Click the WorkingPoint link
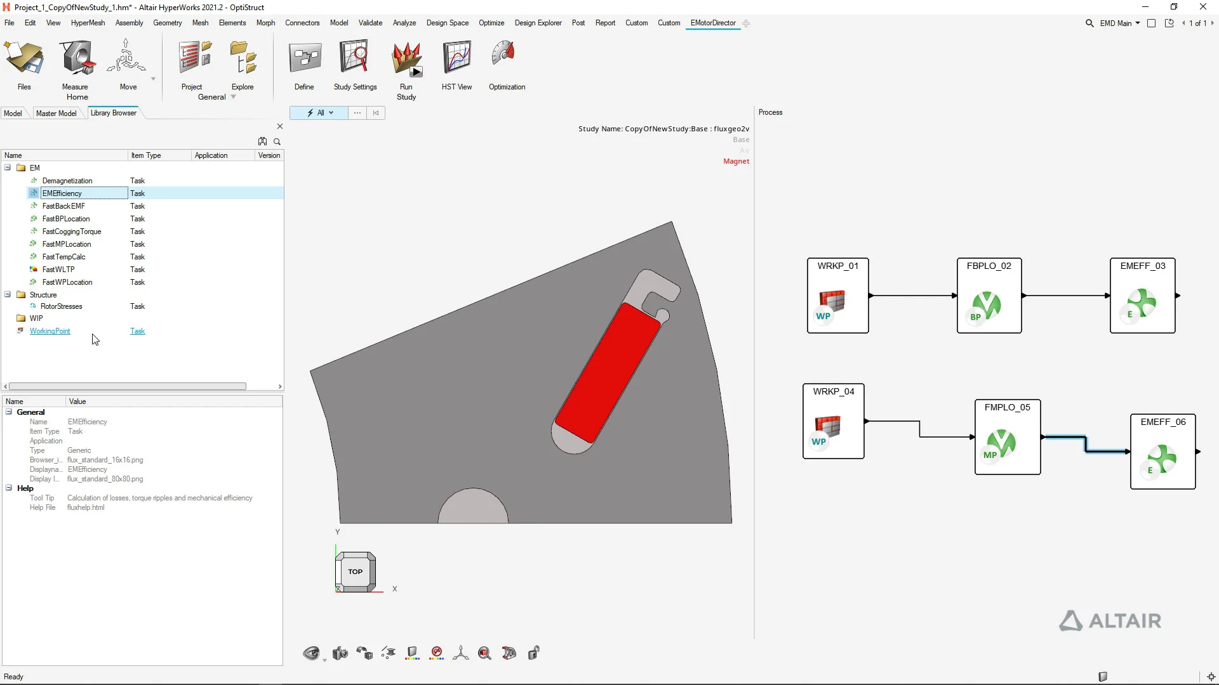This screenshot has width=1219, height=685. [x=50, y=331]
